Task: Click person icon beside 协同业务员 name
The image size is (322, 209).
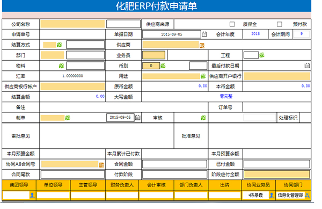Action: [272, 195]
